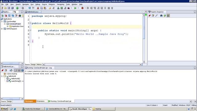
Task: Click the red pin icon in Structure panel
Action: [x=2, y=70]
